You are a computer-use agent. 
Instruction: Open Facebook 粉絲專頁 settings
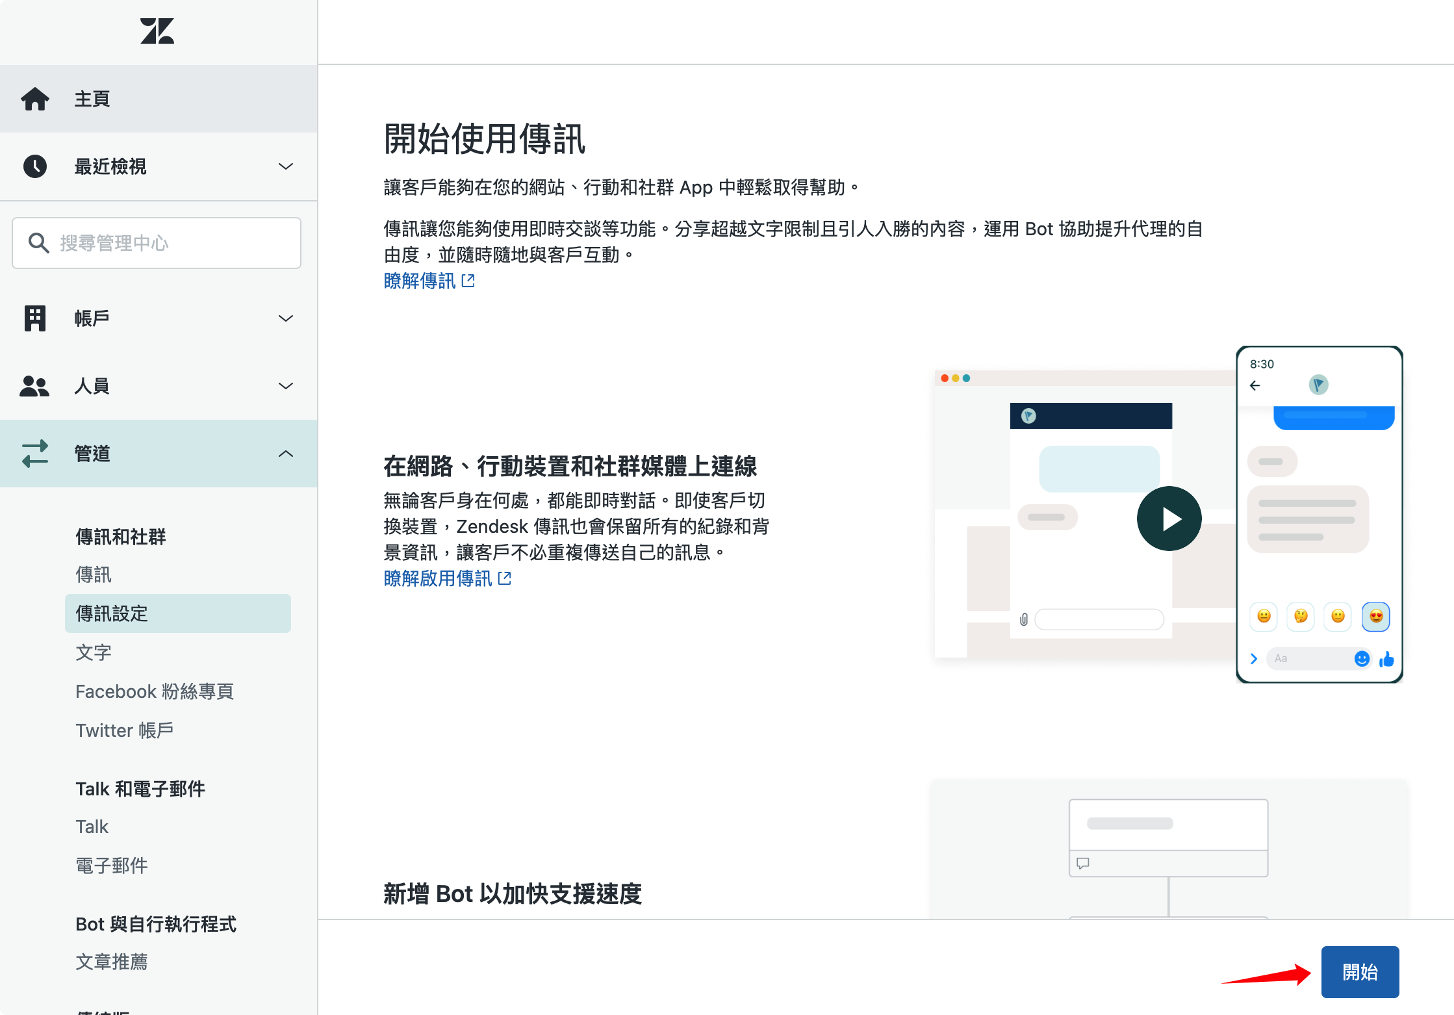[155, 691]
